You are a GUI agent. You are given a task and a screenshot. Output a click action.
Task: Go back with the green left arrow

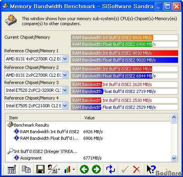coord(84,169)
